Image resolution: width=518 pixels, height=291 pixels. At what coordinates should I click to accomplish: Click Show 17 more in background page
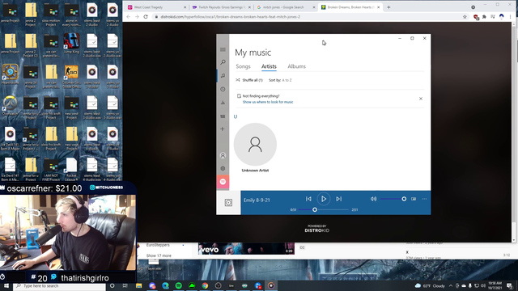159,255
